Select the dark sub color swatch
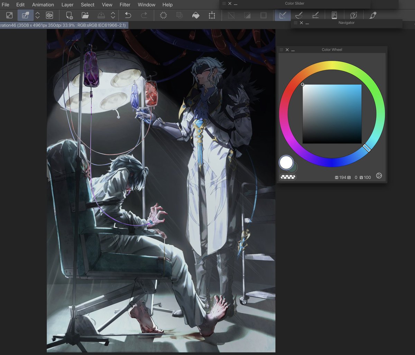Viewport: 415px width, 355px height. tap(293, 168)
